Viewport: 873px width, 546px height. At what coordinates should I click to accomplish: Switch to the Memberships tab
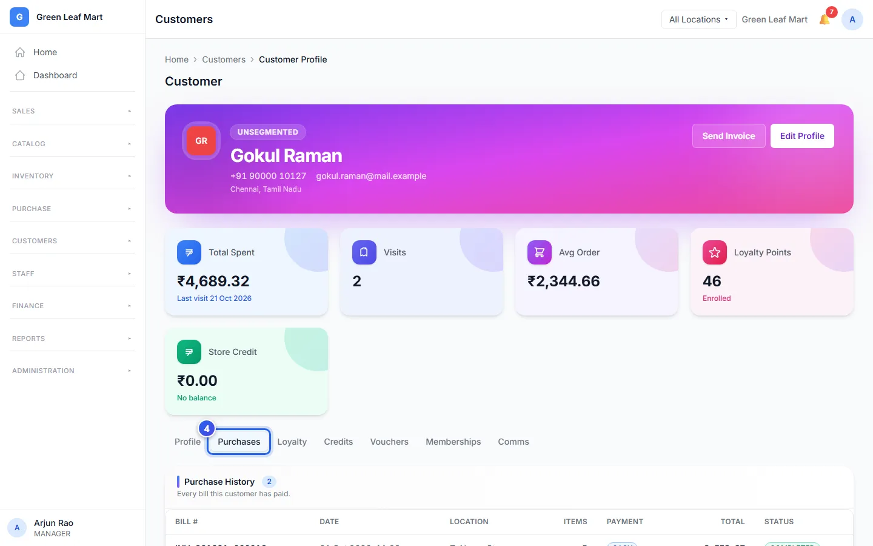453,442
